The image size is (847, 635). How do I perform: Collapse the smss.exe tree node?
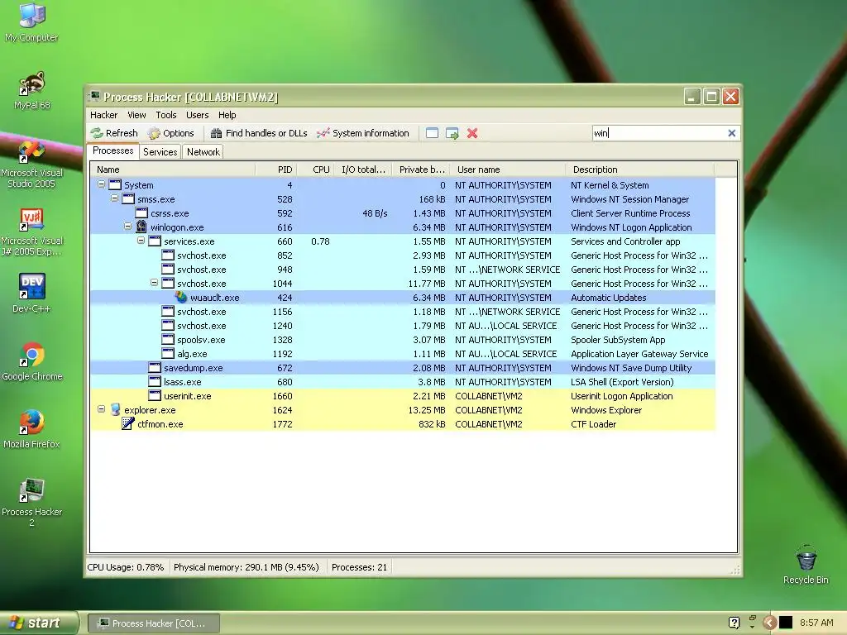[x=114, y=198]
